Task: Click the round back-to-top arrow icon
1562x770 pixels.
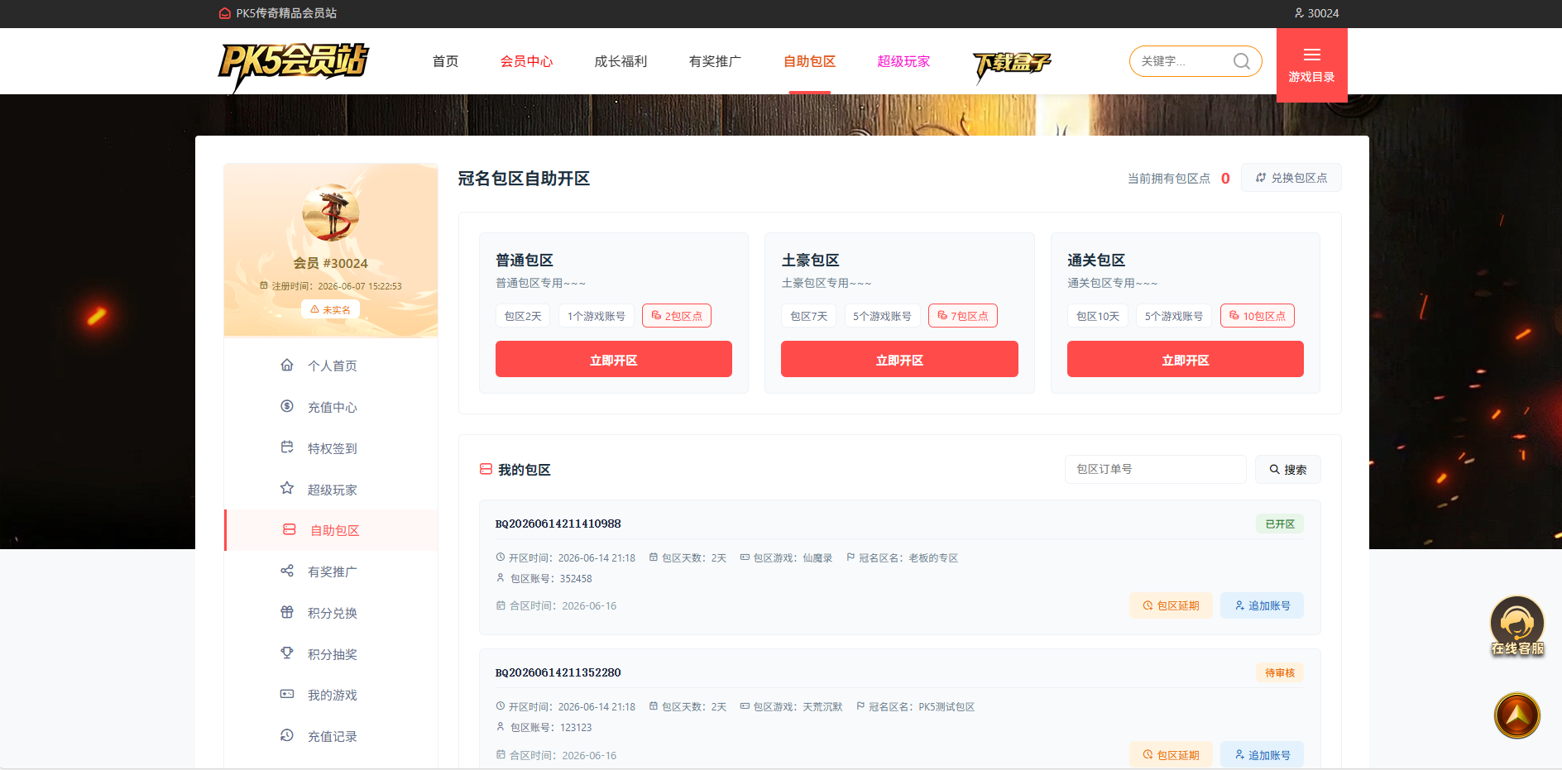Action: (1517, 715)
